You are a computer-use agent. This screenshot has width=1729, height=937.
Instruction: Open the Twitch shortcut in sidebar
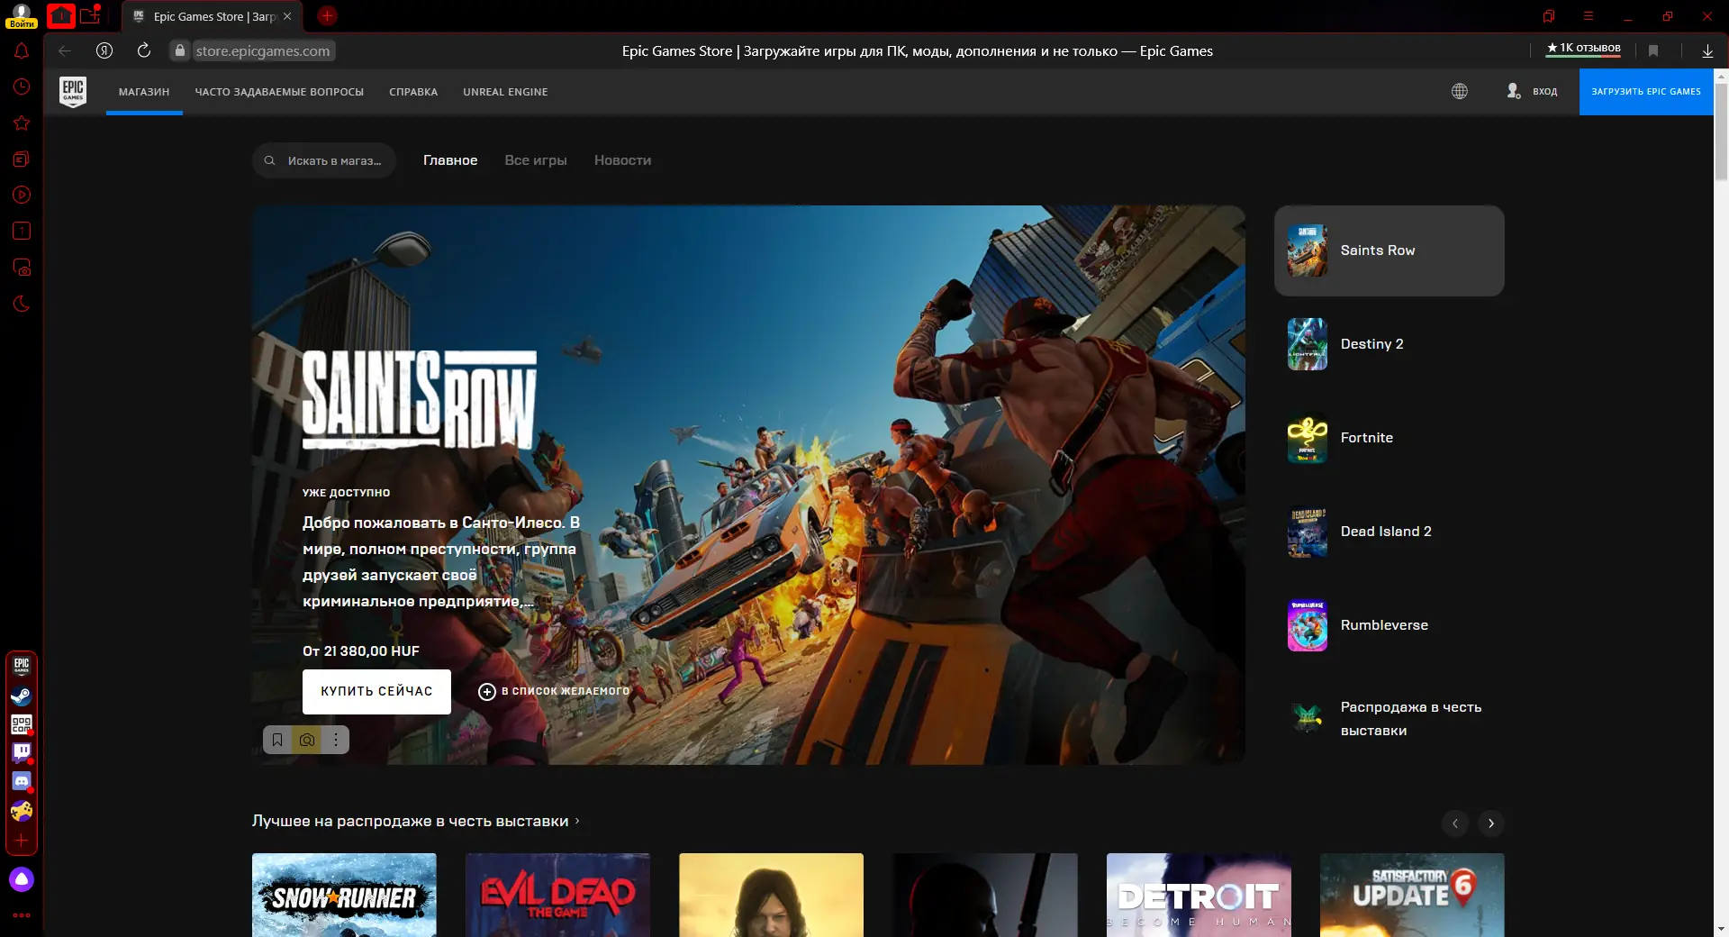(22, 752)
